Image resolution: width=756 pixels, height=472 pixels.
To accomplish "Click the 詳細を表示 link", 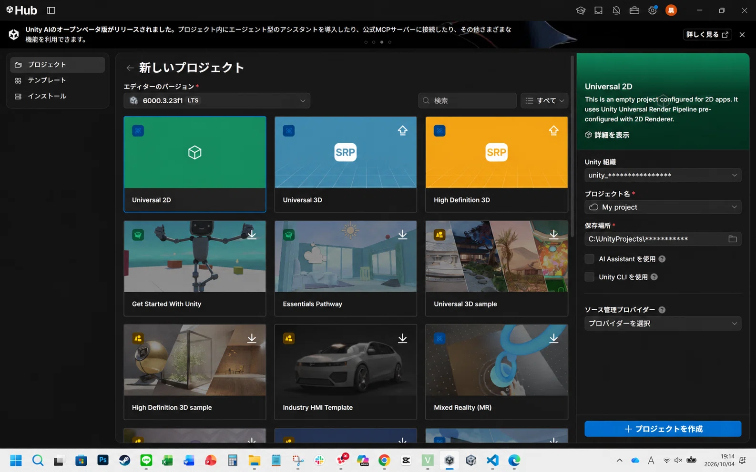I will coord(607,135).
